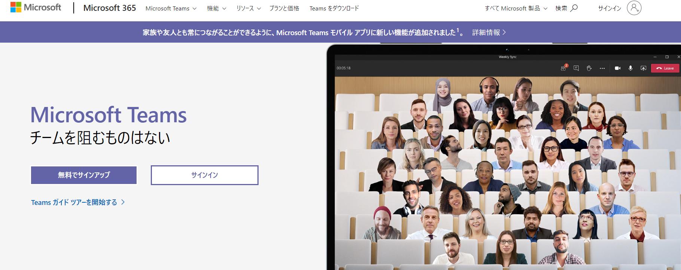Viewport: 681px width, 270px height.
Task: Click the サインイン text in header
Action: [610, 8]
